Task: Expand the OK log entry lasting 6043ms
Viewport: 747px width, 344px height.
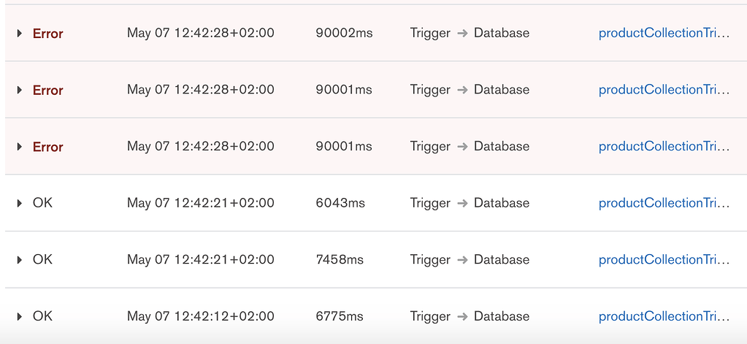Action: (20, 203)
